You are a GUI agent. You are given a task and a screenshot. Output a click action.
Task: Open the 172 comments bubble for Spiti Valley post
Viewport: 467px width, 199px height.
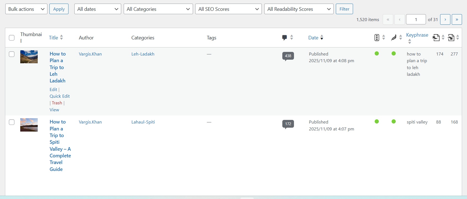288,124
